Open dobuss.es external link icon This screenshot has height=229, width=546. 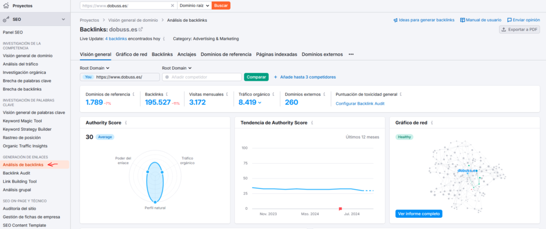(x=141, y=30)
